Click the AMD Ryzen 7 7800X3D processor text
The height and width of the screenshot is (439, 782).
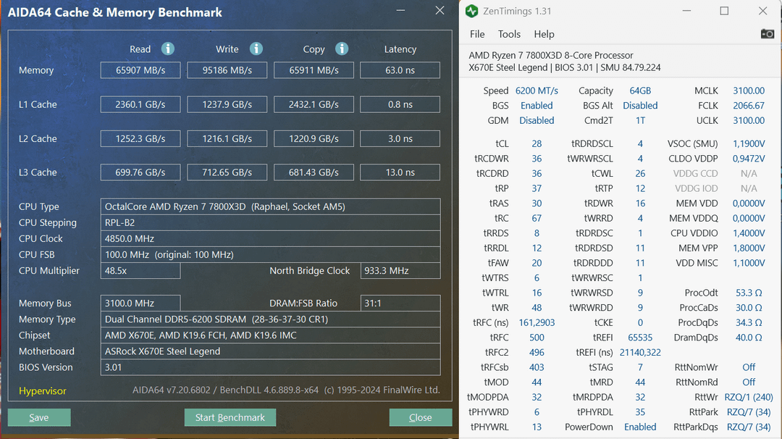pos(551,55)
